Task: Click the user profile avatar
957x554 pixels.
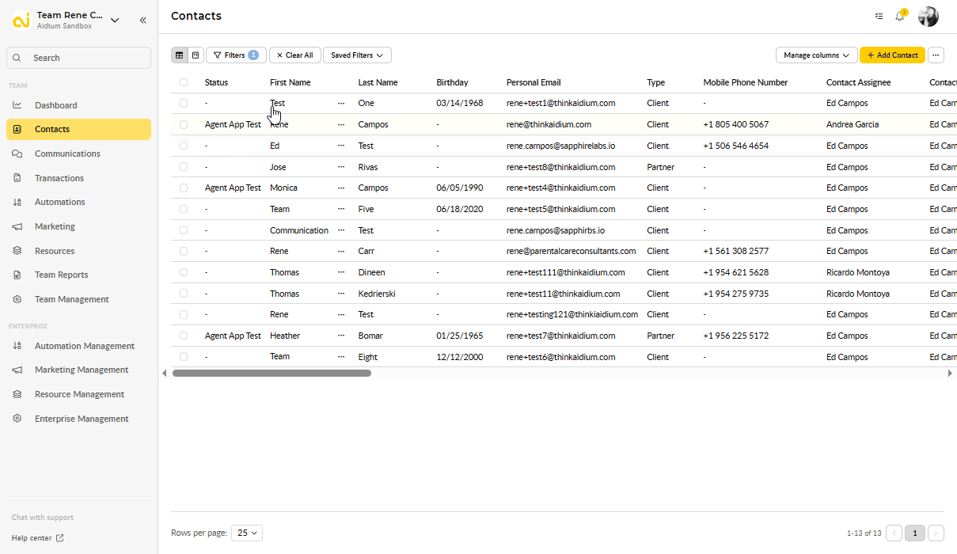Action: [928, 17]
